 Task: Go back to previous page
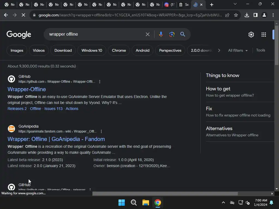click(x=6, y=15)
